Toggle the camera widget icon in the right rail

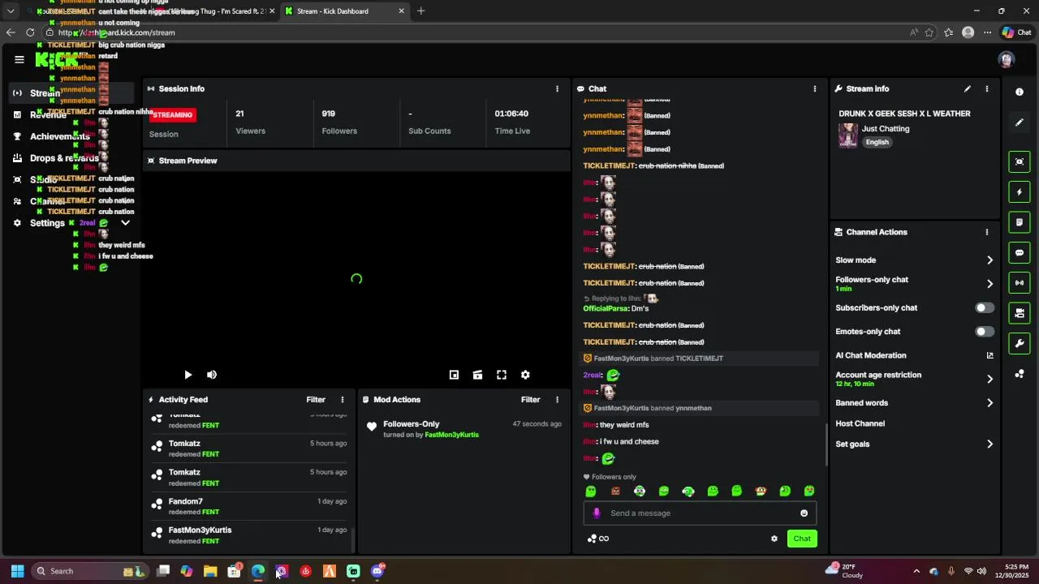coord(1020,313)
